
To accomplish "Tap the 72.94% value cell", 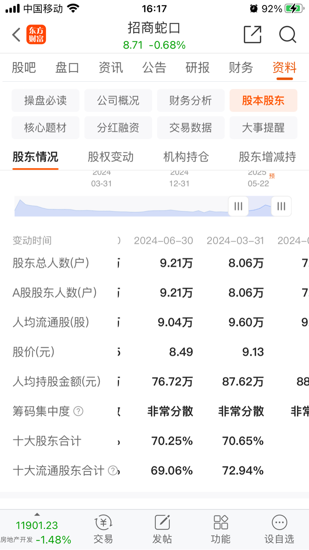I will [x=243, y=470].
